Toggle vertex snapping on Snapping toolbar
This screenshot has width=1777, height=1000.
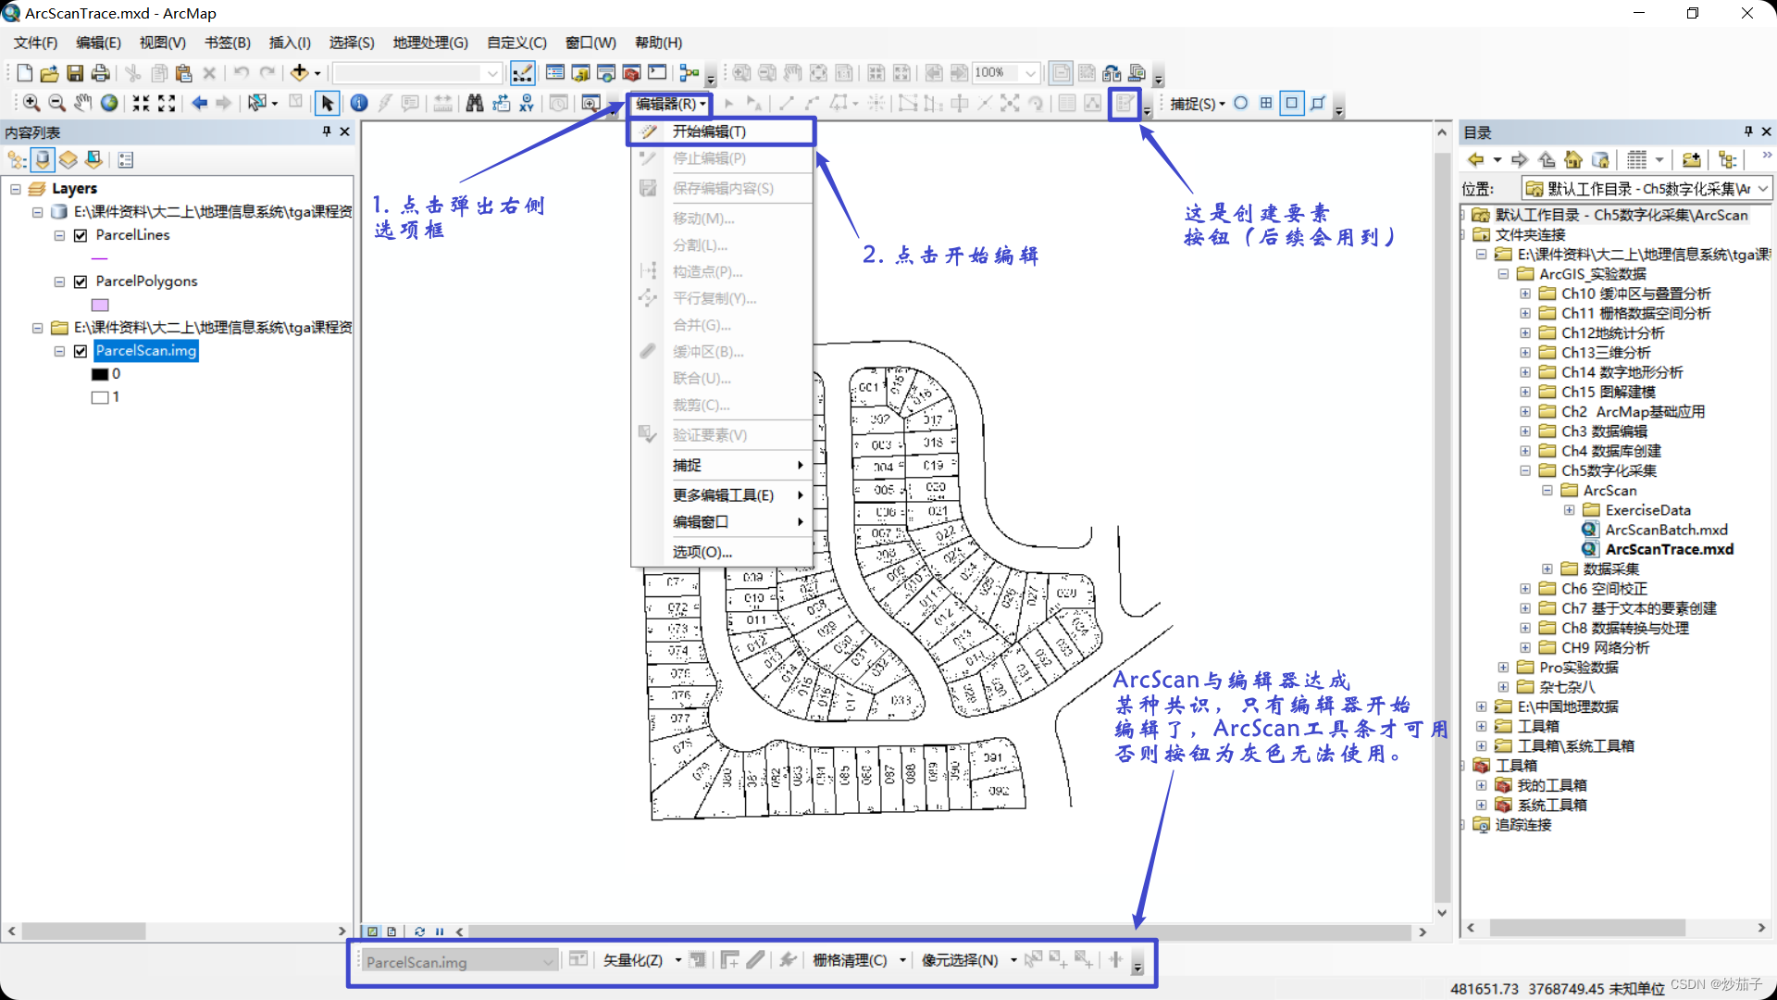(1292, 103)
